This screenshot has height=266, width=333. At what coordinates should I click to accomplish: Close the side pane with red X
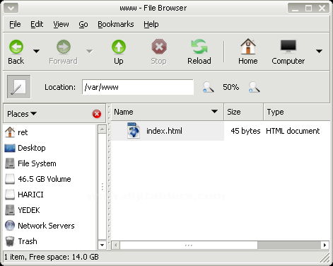(97, 114)
